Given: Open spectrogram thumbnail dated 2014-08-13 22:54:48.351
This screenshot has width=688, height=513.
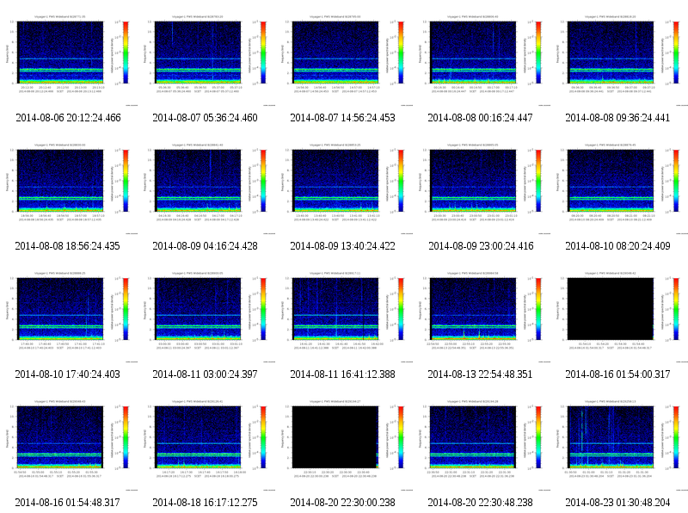Looking at the screenshot, I should (482, 312).
